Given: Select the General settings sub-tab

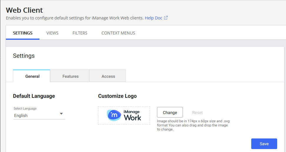Looking at the screenshot, I should [x=32, y=76].
